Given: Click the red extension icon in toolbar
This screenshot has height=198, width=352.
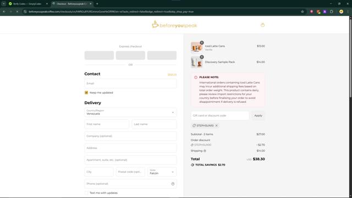Looking at the screenshot, I should pos(312,12).
